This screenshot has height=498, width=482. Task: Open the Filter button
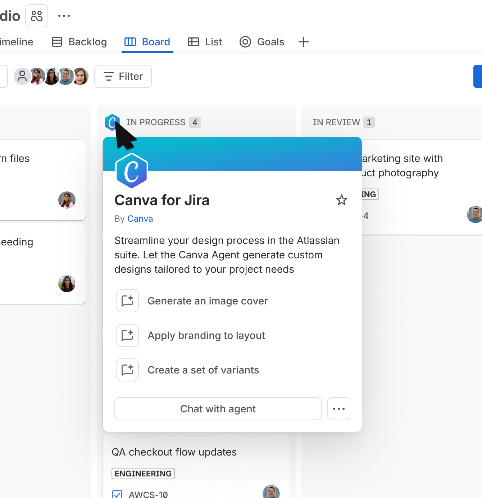[x=123, y=76]
